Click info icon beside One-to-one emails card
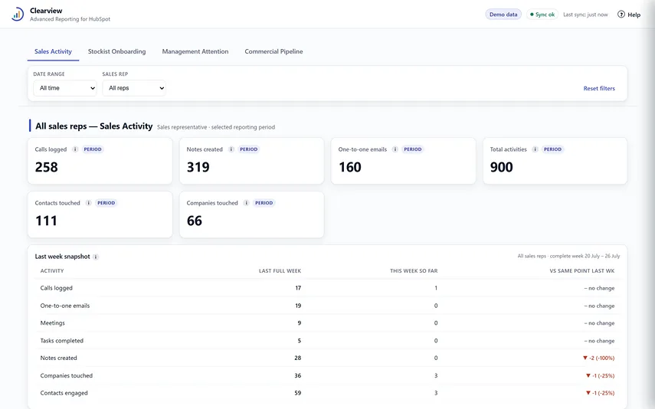 click(395, 149)
